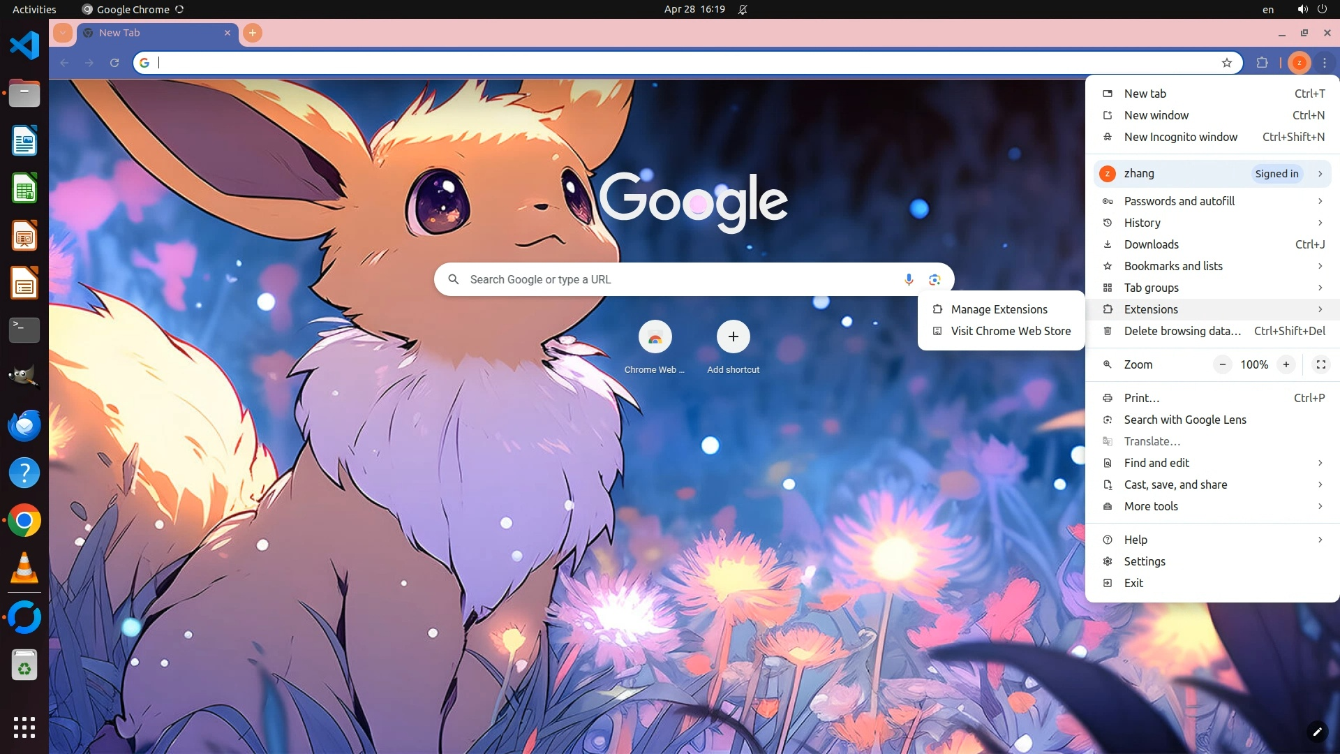Click the Add shortcut plus icon
This screenshot has width=1340, height=754.
(733, 337)
